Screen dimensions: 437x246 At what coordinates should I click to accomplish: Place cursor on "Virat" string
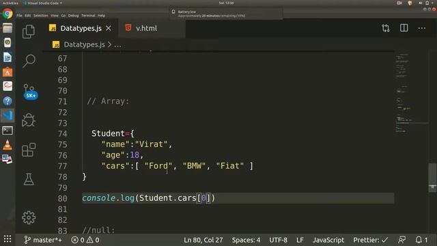151,144
